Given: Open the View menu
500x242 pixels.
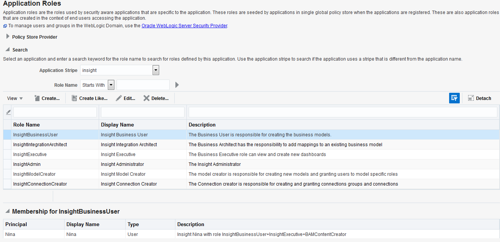Looking at the screenshot, I should [x=15, y=98].
